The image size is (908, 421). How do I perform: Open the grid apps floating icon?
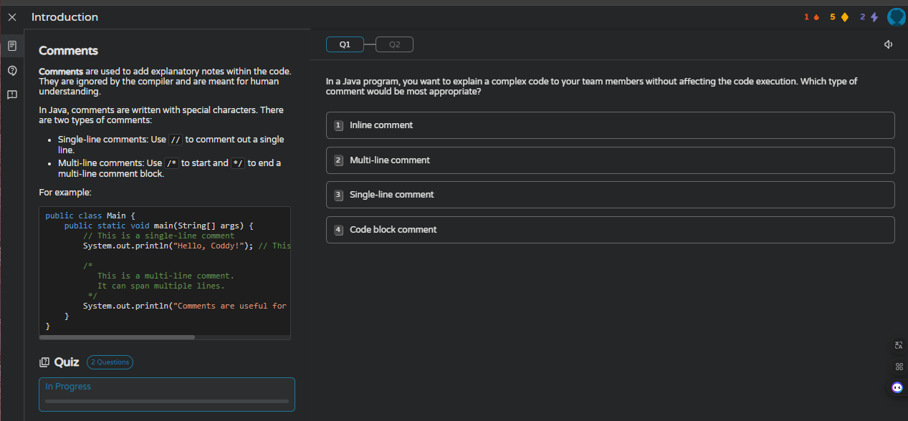click(899, 367)
